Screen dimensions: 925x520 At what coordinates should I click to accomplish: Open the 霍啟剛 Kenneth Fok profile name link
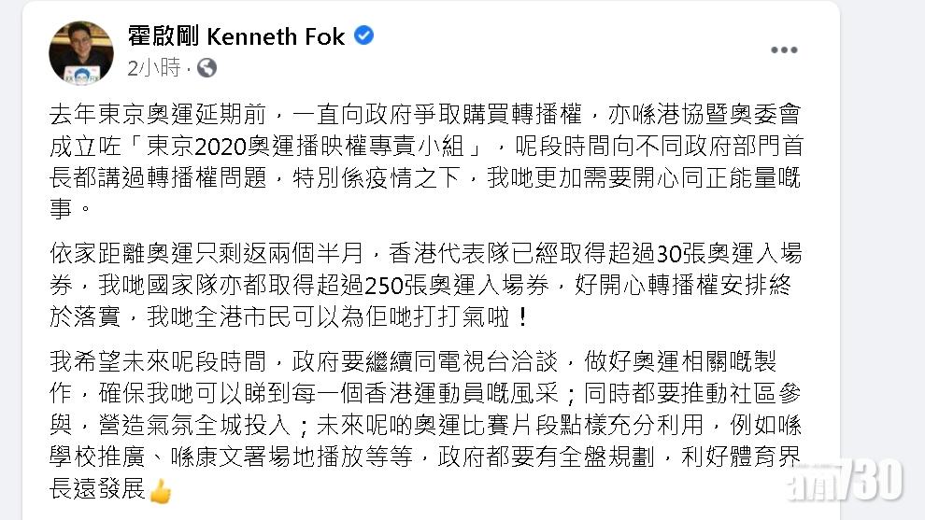(x=236, y=37)
